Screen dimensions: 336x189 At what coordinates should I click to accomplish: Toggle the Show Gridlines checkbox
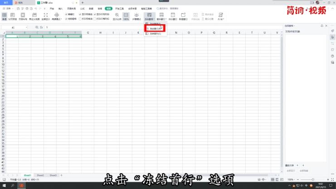[x=80, y=14]
